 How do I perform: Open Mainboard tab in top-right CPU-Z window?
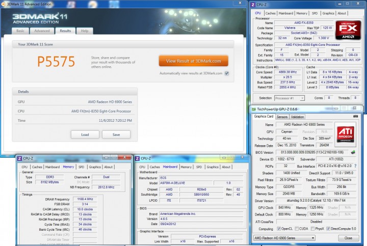[x=286, y=13]
